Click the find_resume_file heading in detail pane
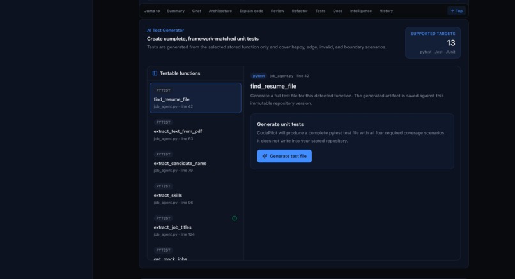Viewport: 515px width, 279px height. 273,86
